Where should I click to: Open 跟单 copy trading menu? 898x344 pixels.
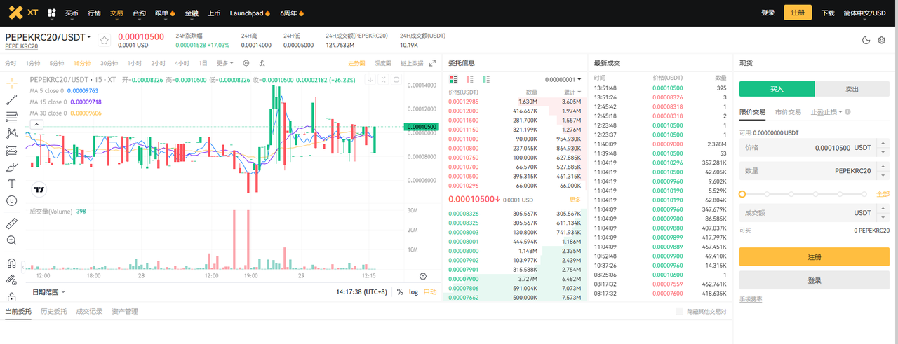(x=165, y=13)
